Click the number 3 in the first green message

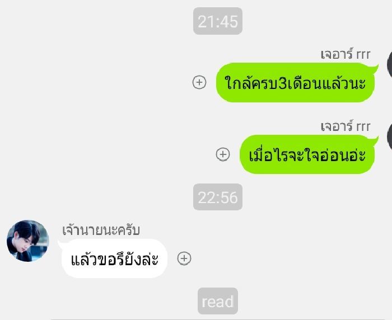click(x=282, y=84)
